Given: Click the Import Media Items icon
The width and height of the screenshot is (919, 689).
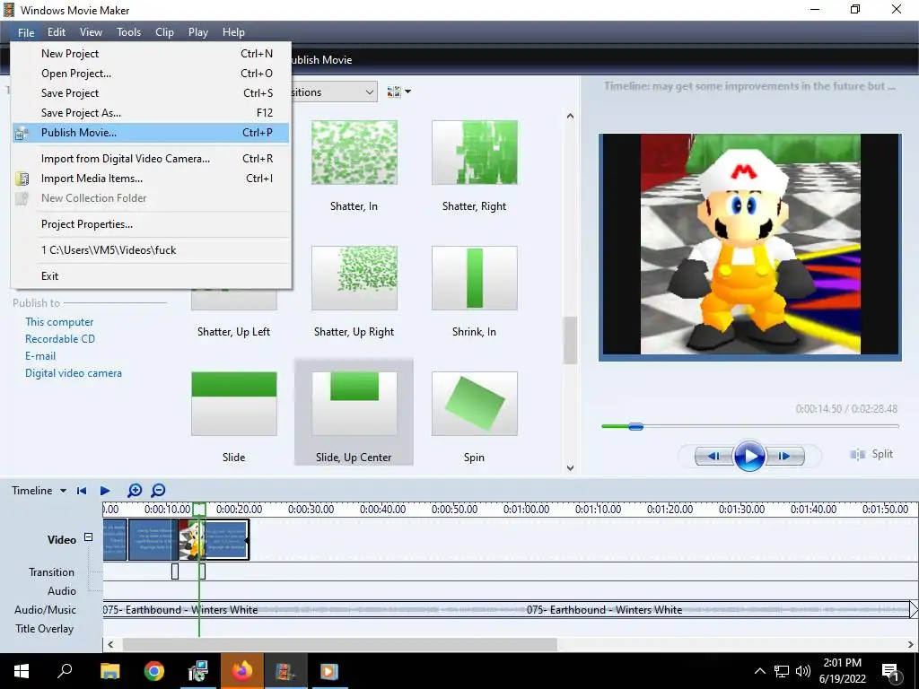Looking at the screenshot, I should click(22, 179).
